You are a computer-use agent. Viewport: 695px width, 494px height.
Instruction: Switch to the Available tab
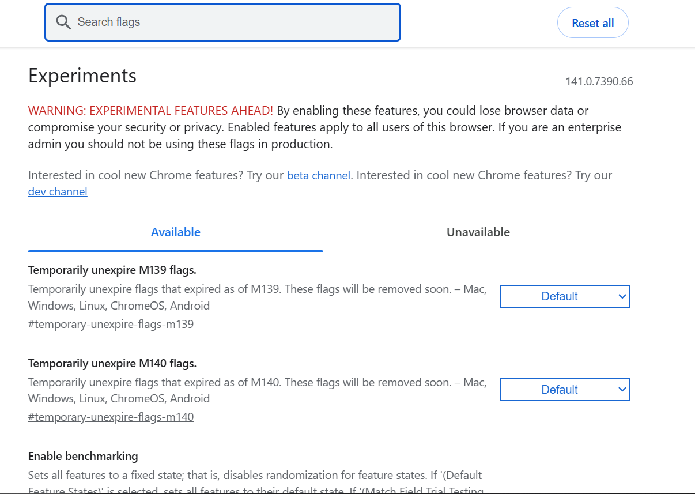pyautogui.click(x=175, y=232)
